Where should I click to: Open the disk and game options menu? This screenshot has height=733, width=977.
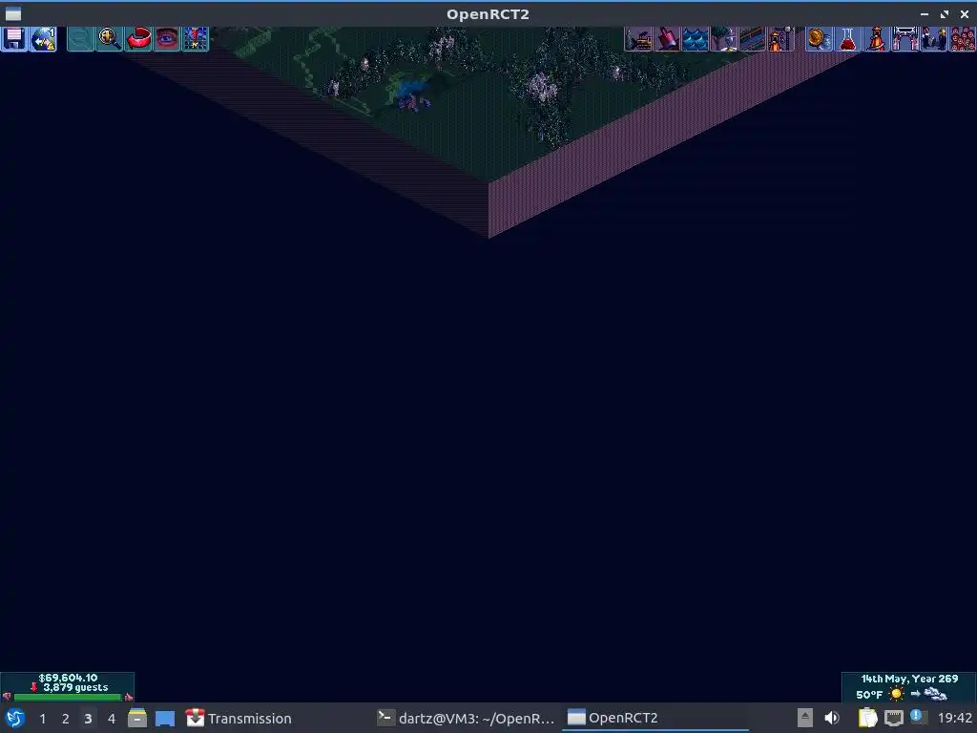pyautogui.click(x=14, y=38)
